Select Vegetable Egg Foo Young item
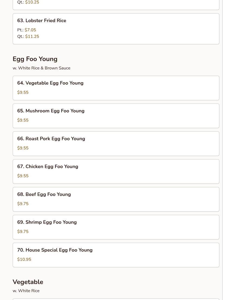The image size is (228, 300). (50, 83)
